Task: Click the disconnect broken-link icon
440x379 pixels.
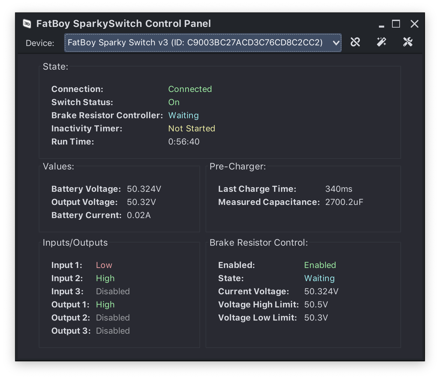Action: [355, 42]
